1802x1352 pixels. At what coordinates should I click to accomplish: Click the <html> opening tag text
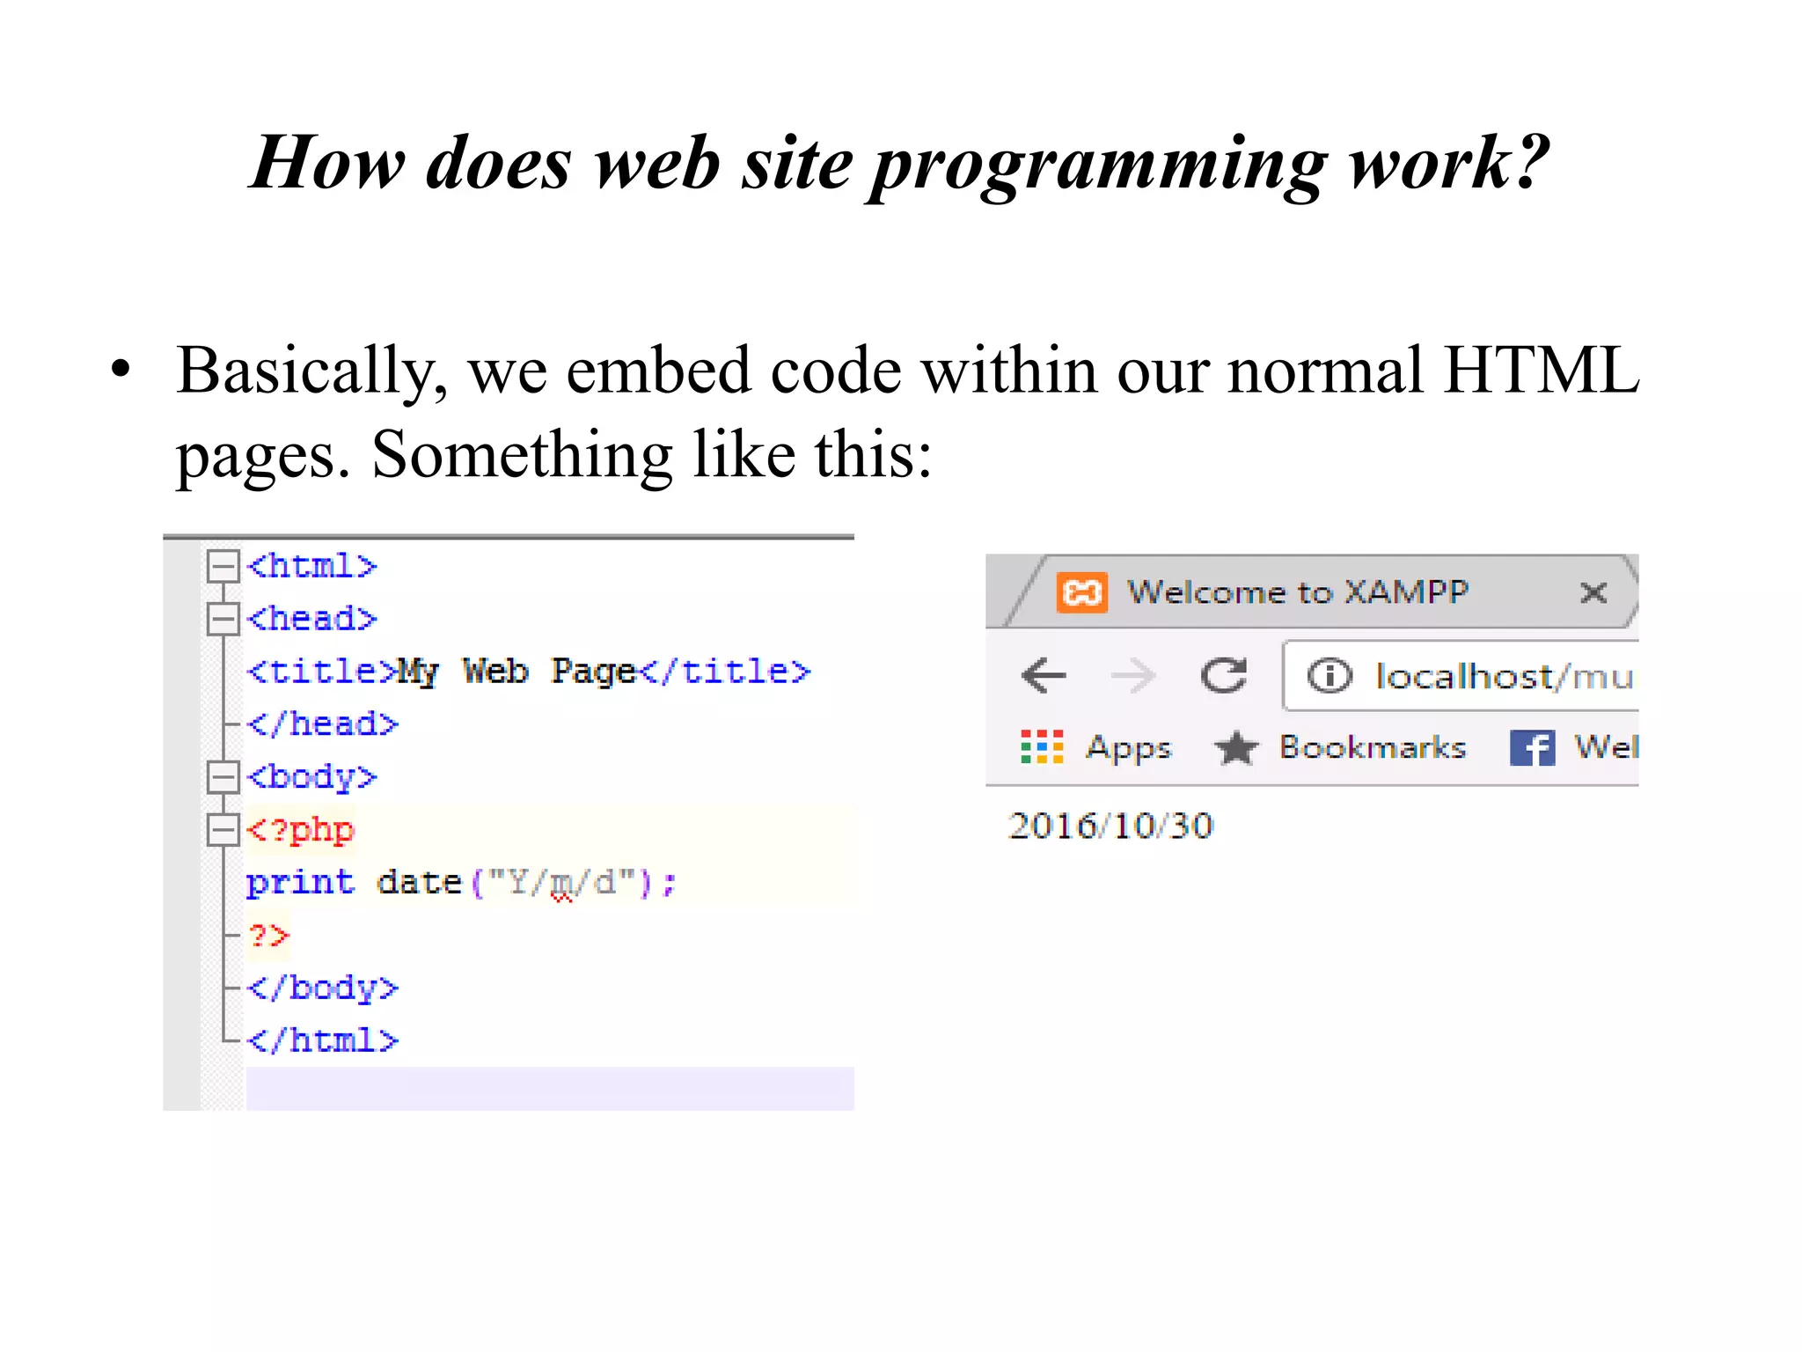(x=312, y=566)
